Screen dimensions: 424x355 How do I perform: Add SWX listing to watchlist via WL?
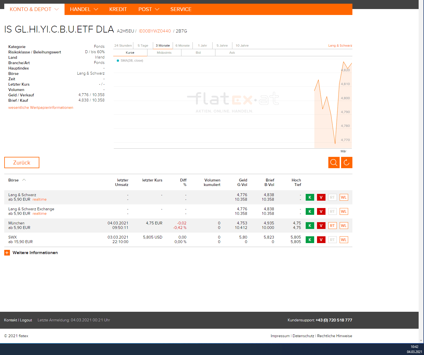344,240
